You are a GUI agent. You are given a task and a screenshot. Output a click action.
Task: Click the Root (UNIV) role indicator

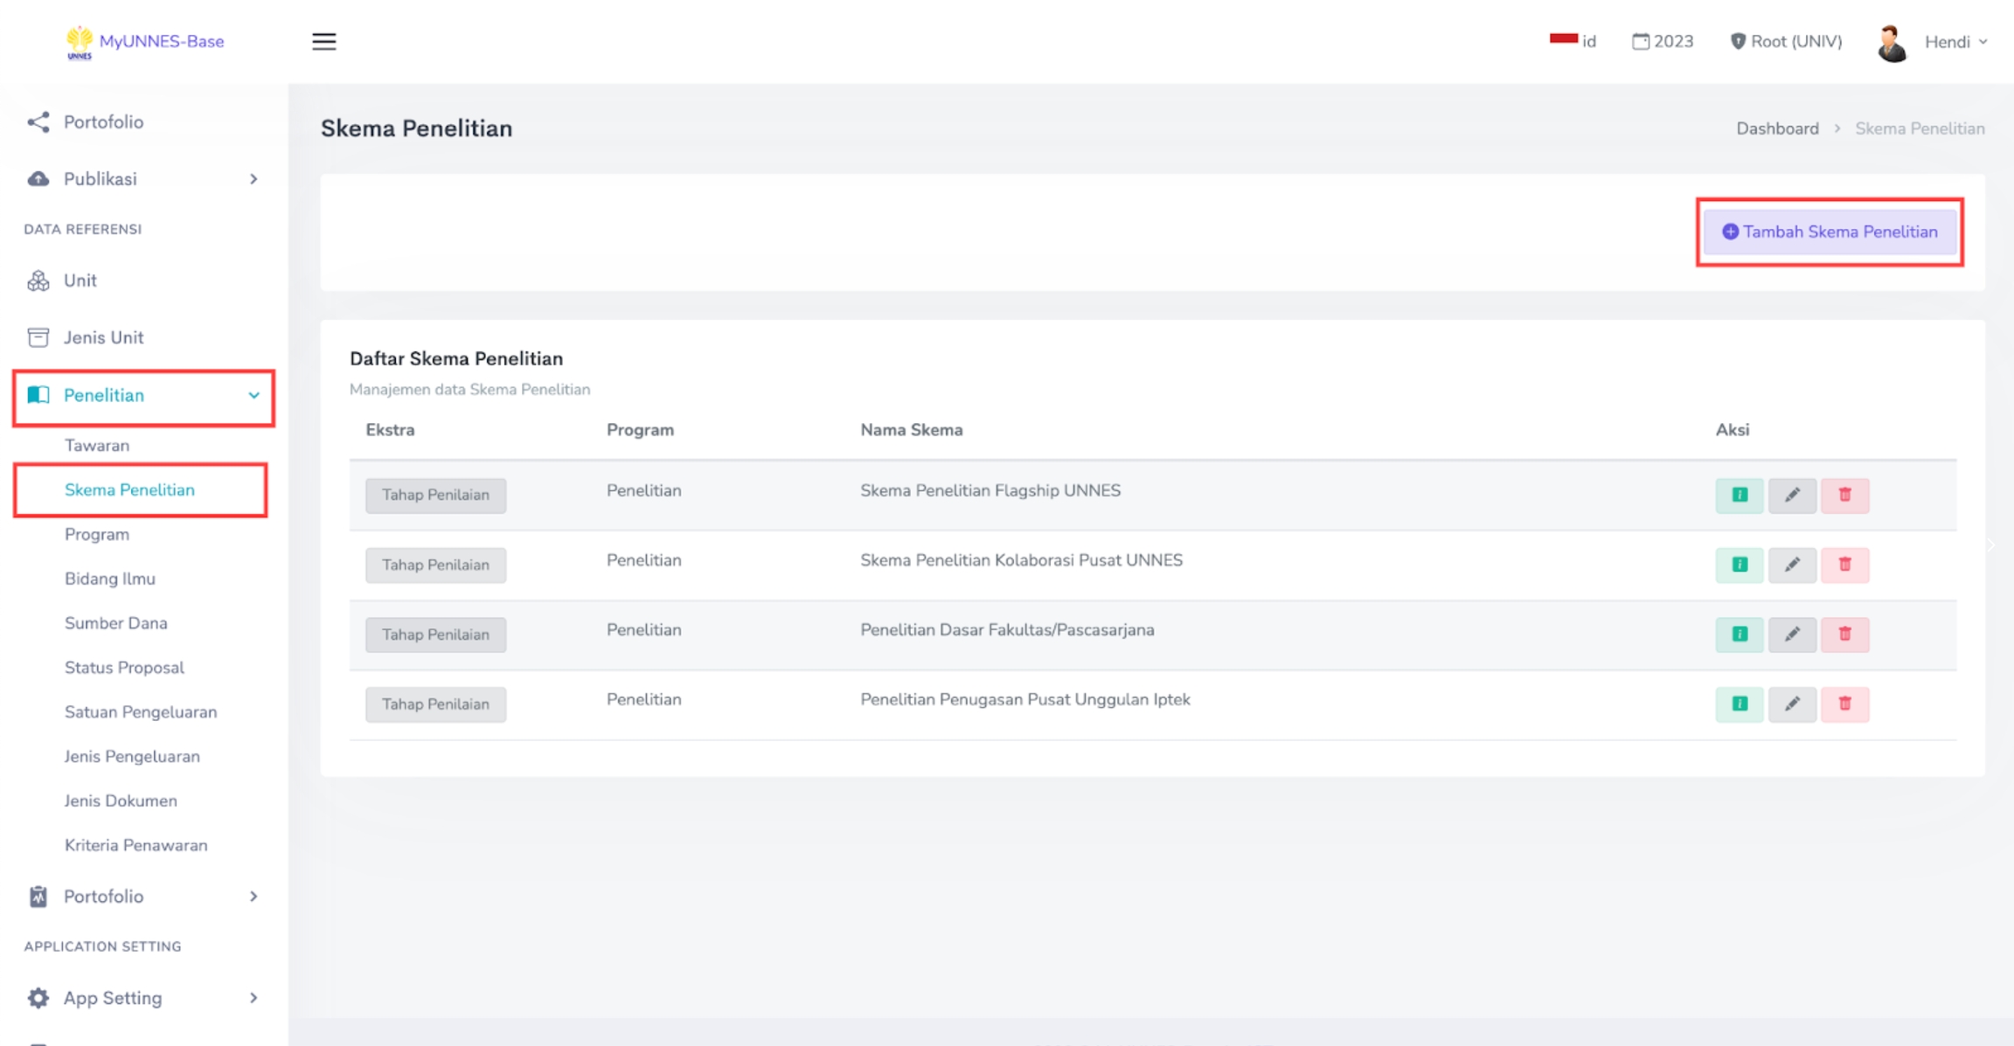click(1786, 41)
